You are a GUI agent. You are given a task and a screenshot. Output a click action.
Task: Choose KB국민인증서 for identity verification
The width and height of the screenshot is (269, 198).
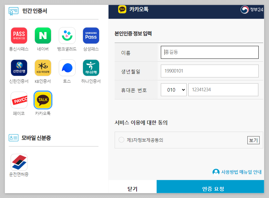coord(43,68)
